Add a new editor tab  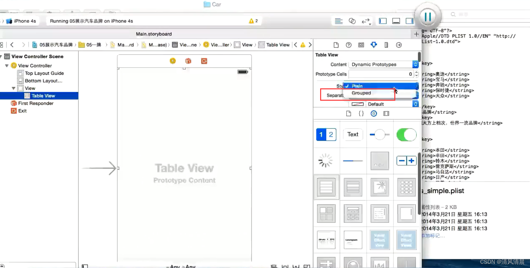tap(416, 34)
